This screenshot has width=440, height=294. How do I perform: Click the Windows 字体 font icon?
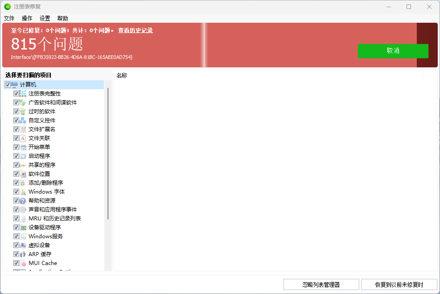coord(23,191)
